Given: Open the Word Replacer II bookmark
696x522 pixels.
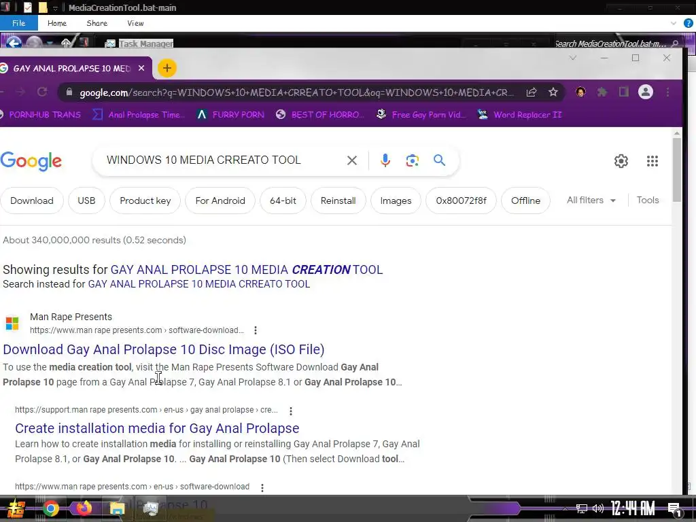Looking at the screenshot, I should click(519, 114).
